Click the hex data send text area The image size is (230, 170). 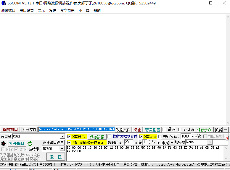145,153
